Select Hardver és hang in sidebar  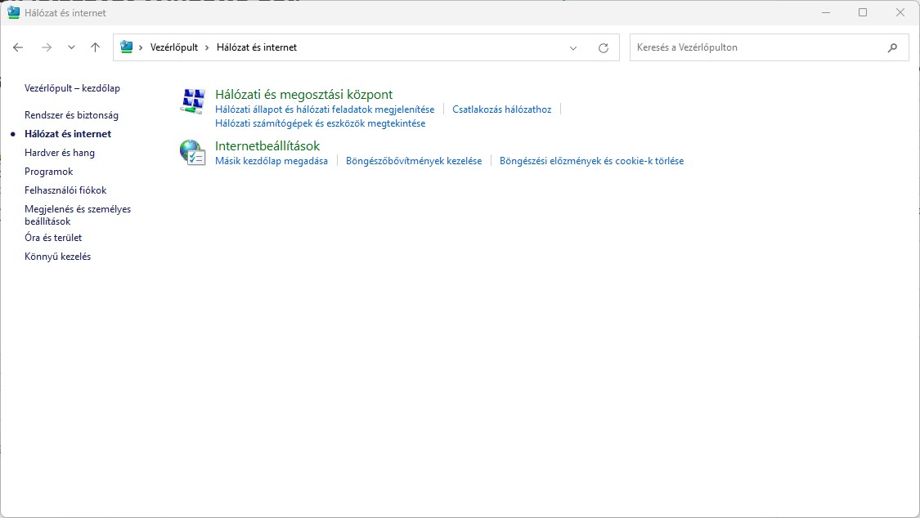(60, 153)
